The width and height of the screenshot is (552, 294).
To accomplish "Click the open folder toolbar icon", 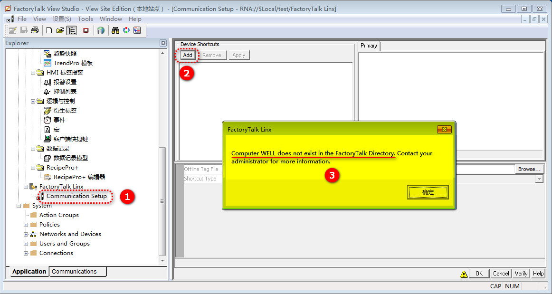I will pyautogui.click(x=60, y=30).
